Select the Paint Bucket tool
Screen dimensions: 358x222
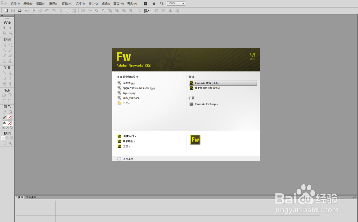(x=10, y=112)
